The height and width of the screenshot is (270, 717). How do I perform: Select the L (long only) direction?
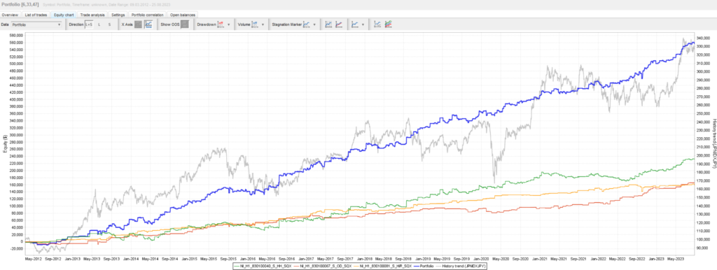(x=99, y=24)
